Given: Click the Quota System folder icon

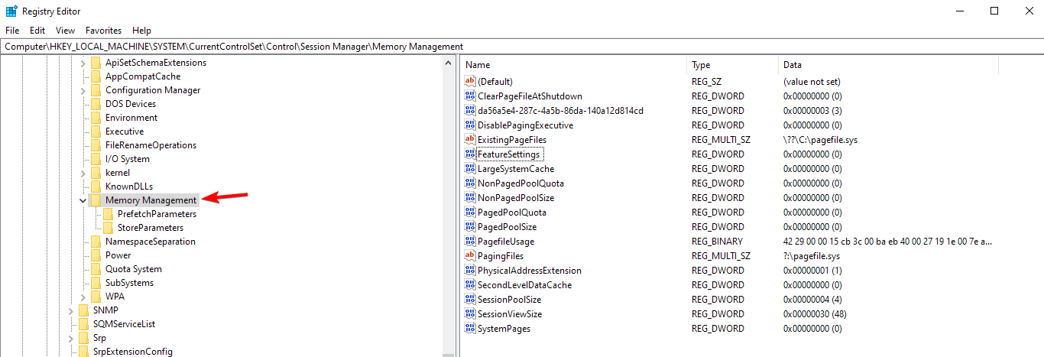Looking at the screenshot, I should point(96,269).
